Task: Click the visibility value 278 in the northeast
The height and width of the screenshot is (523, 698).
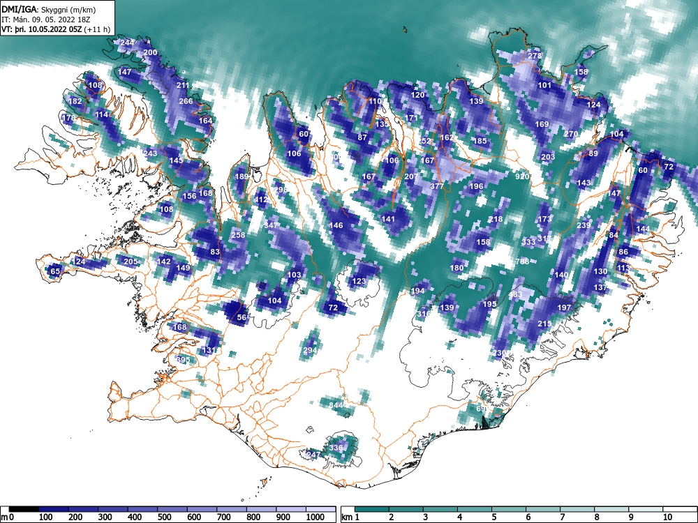Action: click(x=535, y=56)
